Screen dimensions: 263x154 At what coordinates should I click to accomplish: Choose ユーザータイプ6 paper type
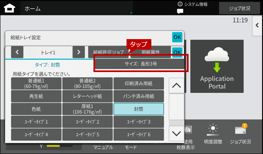tap(139, 135)
